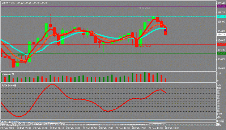This screenshot has width=226, height=130.
Task: Click the 20 Feb 18:30 time label
Action: (172, 128)
